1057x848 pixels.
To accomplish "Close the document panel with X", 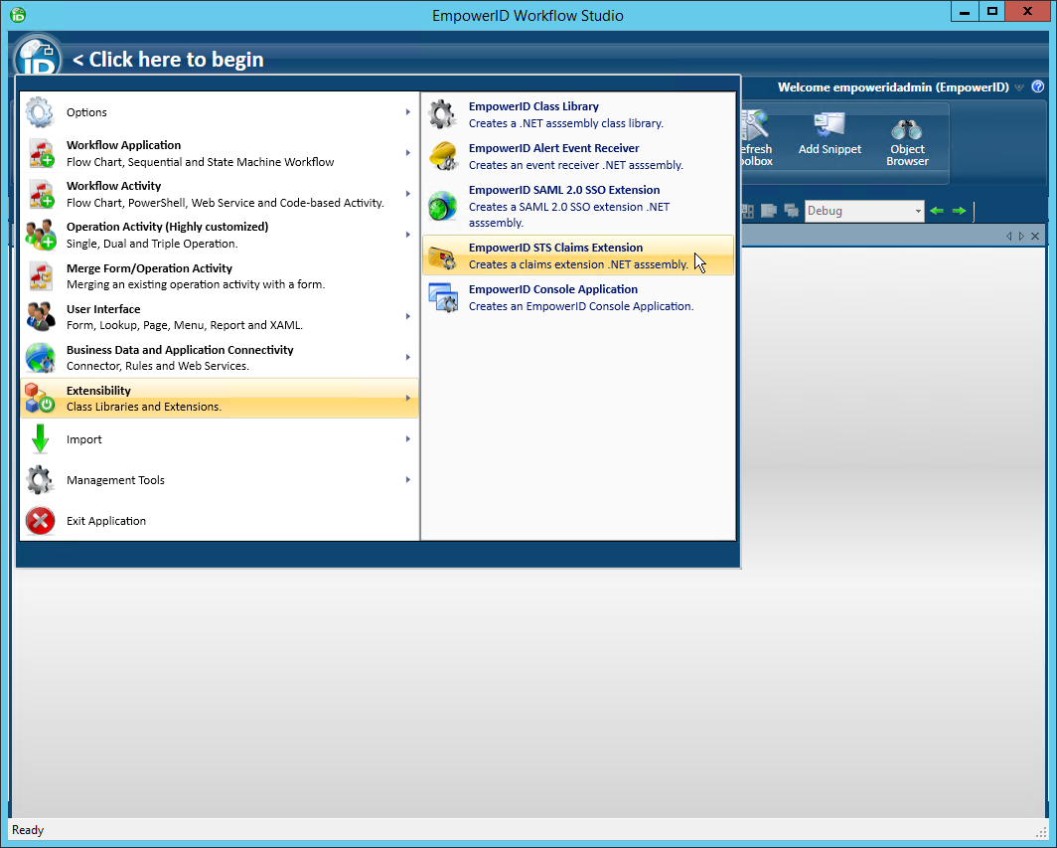I will coord(1035,236).
